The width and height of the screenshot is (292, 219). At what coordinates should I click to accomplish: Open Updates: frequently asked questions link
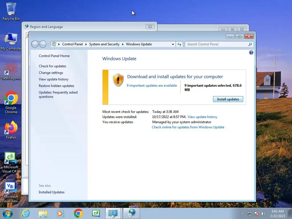click(x=58, y=94)
